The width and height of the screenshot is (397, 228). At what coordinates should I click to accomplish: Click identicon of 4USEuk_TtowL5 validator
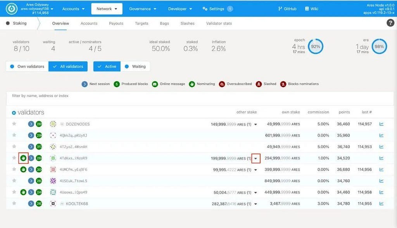click(53, 181)
